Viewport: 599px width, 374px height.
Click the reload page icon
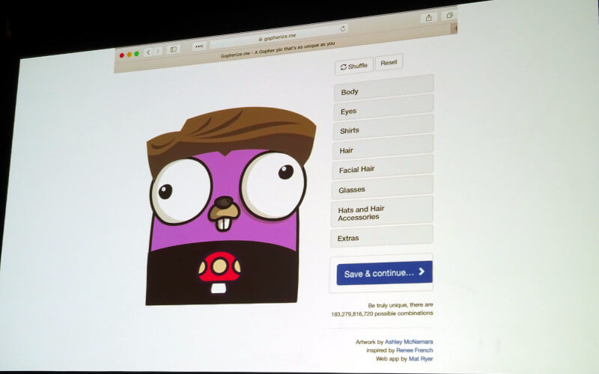(343, 28)
